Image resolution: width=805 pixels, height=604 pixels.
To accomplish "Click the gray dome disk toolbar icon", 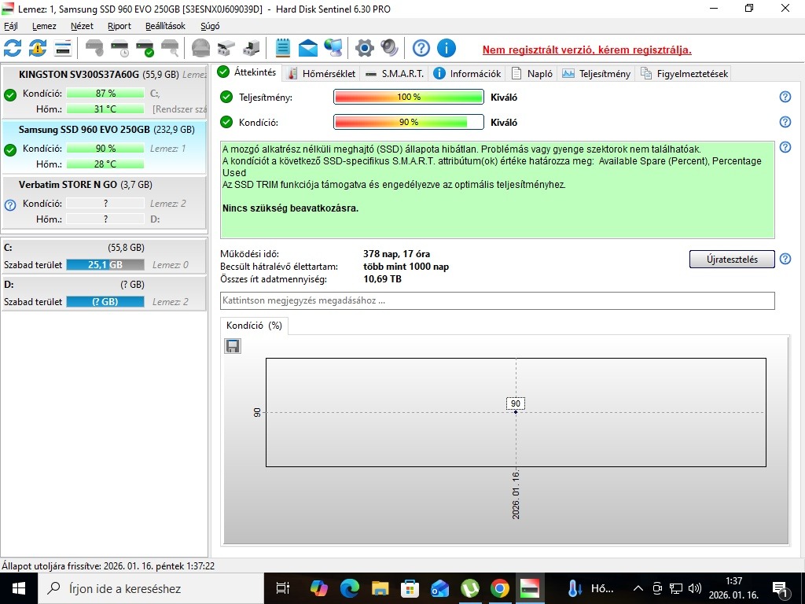I will (200, 48).
